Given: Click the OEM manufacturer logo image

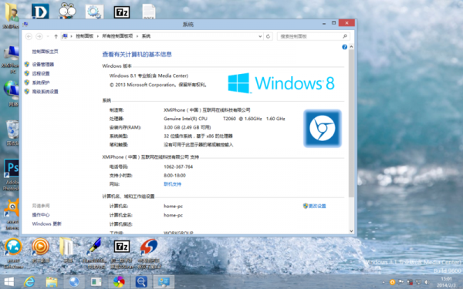Looking at the screenshot, I should coord(323,128).
